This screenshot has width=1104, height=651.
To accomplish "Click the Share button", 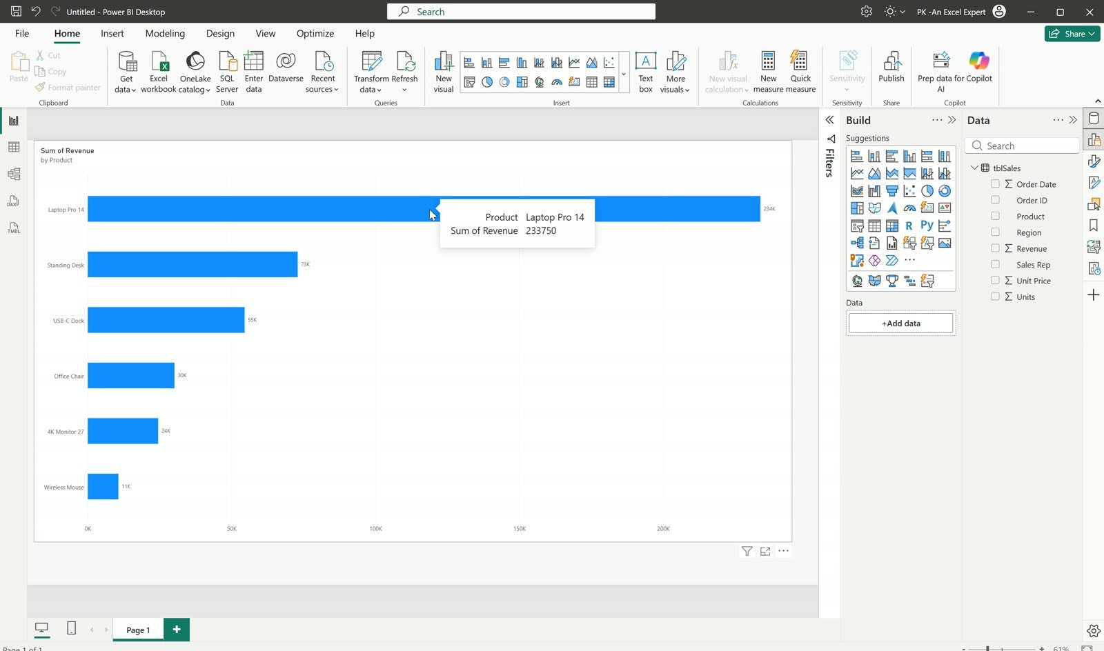I will pyautogui.click(x=1072, y=34).
